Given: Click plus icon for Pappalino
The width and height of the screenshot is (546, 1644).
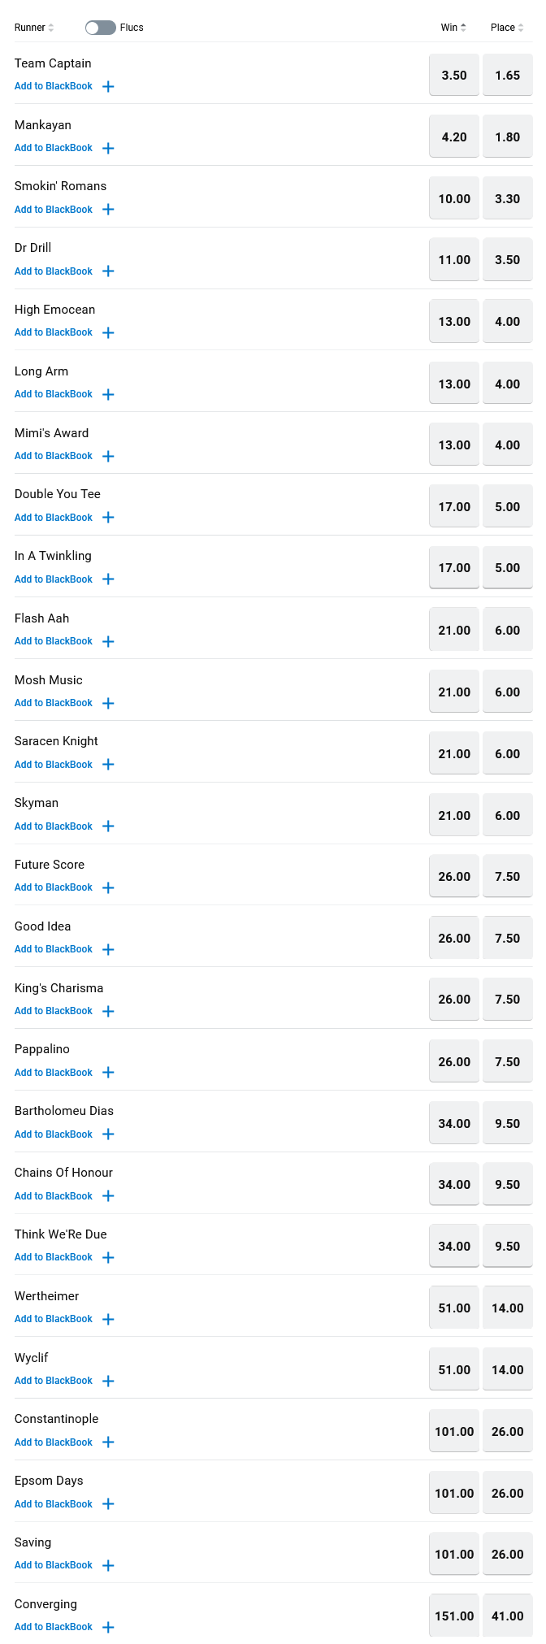Looking at the screenshot, I should [109, 1073].
